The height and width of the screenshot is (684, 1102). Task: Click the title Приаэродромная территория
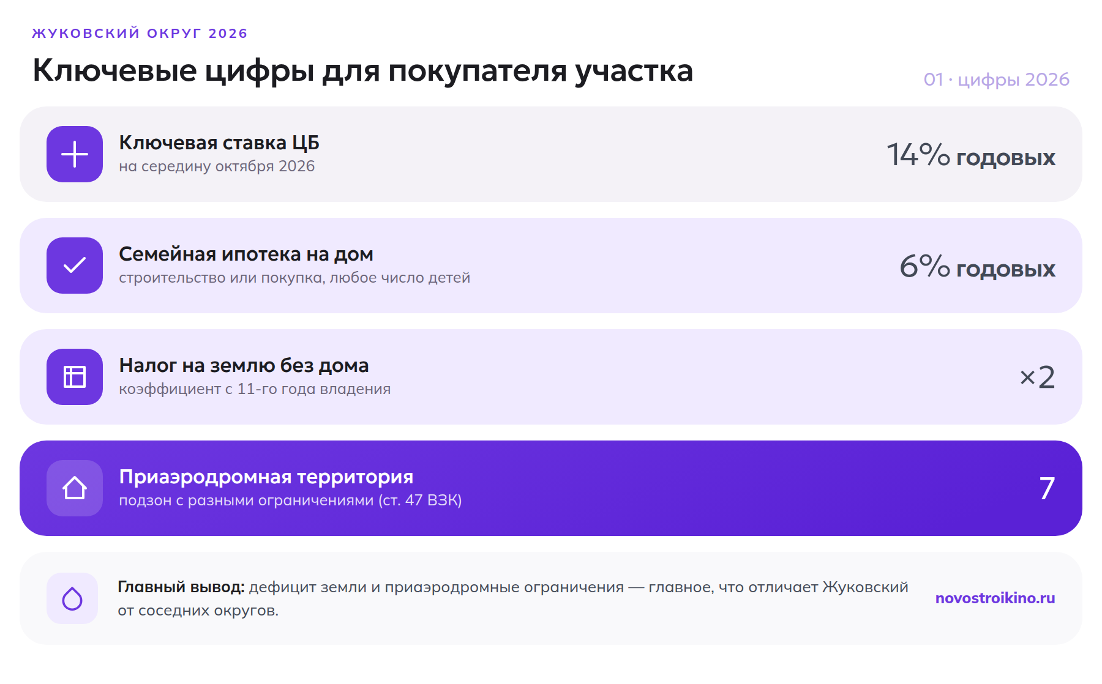point(266,477)
